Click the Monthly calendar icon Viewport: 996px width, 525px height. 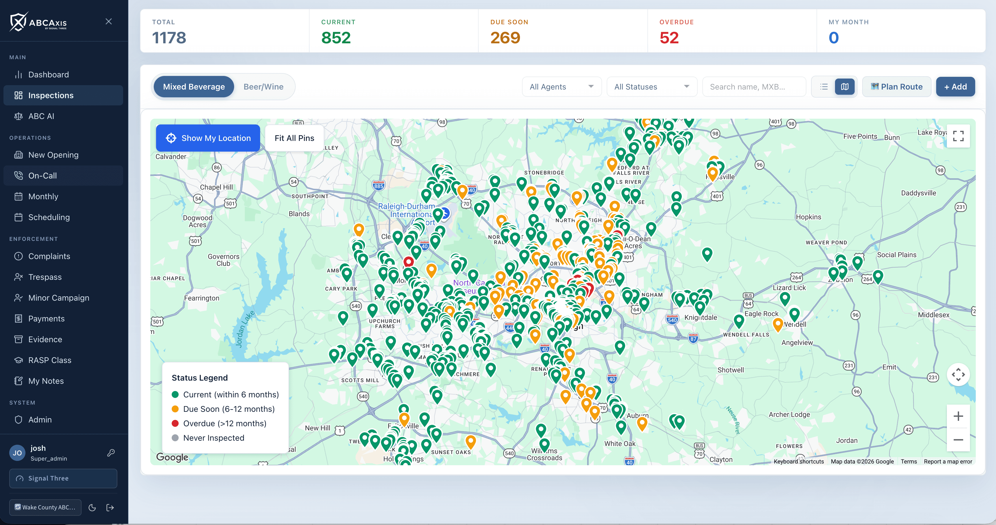(x=18, y=197)
